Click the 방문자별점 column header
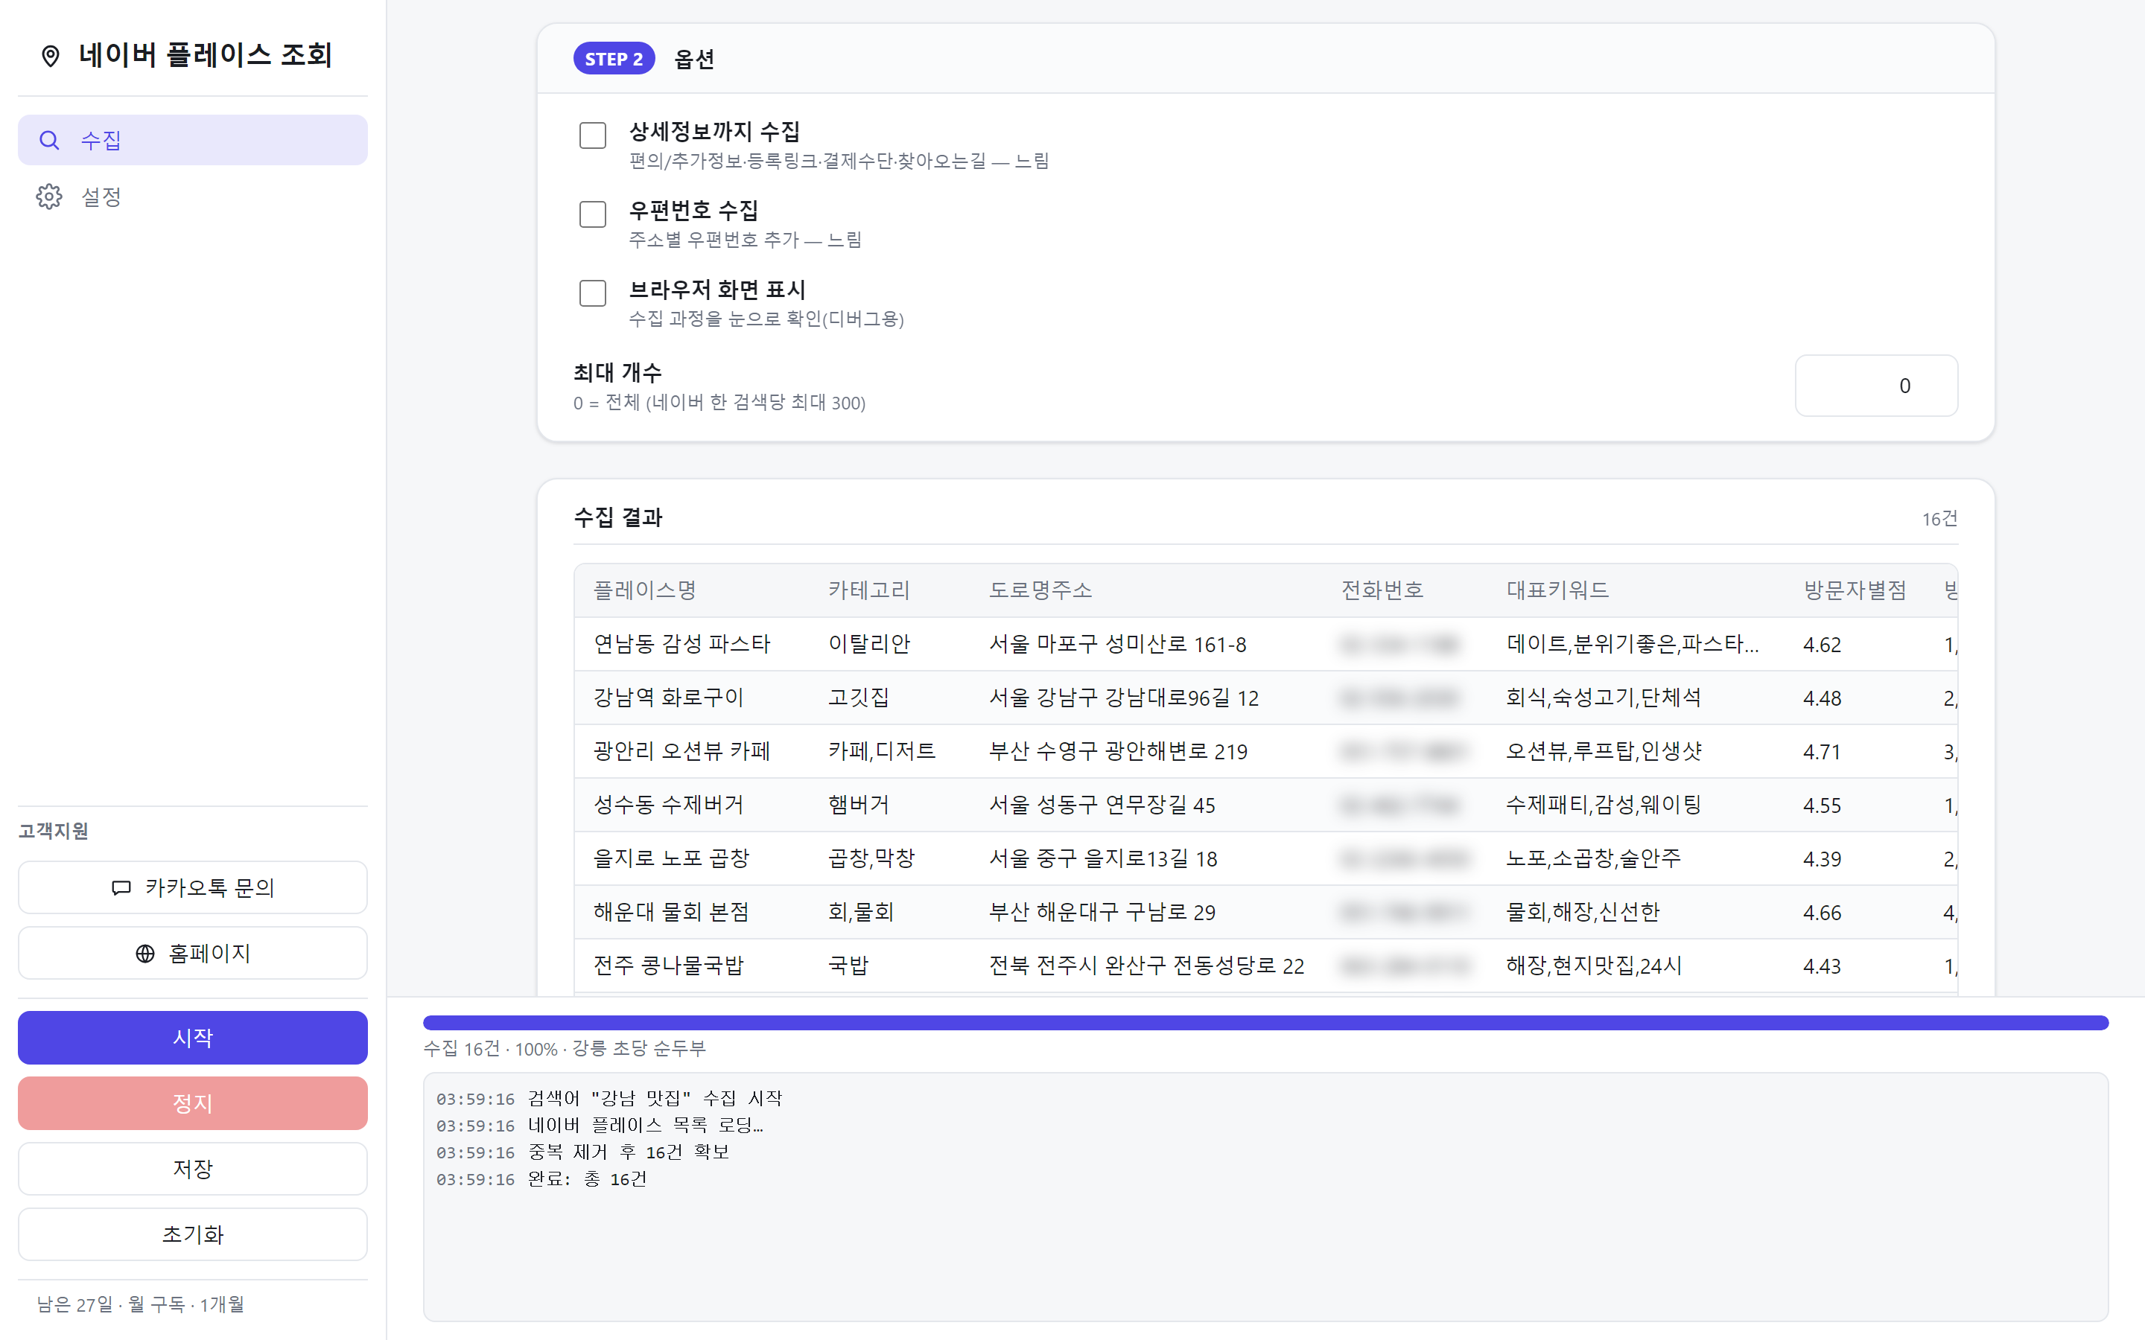 click(x=1855, y=590)
